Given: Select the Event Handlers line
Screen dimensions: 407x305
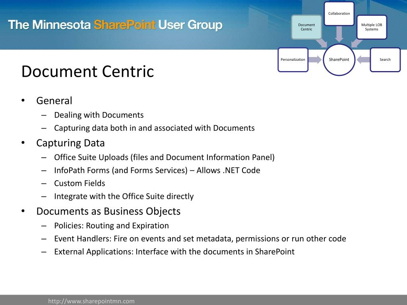Looking at the screenshot, I should coord(200,239).
